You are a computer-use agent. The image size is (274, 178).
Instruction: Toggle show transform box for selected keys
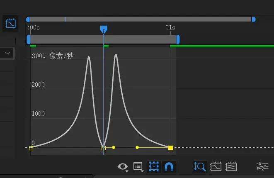(154, 166)
